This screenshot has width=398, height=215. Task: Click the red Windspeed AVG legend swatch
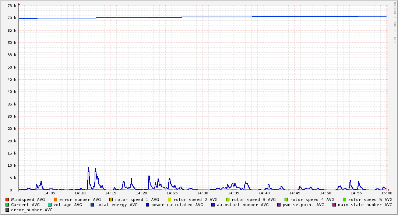[x=7, y=200]
